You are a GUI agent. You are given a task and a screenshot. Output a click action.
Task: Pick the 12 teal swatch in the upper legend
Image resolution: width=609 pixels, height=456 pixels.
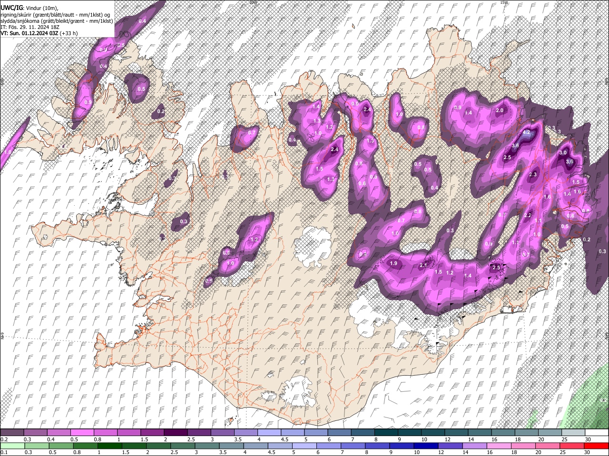pyautogui.click(x=456, y=433)
